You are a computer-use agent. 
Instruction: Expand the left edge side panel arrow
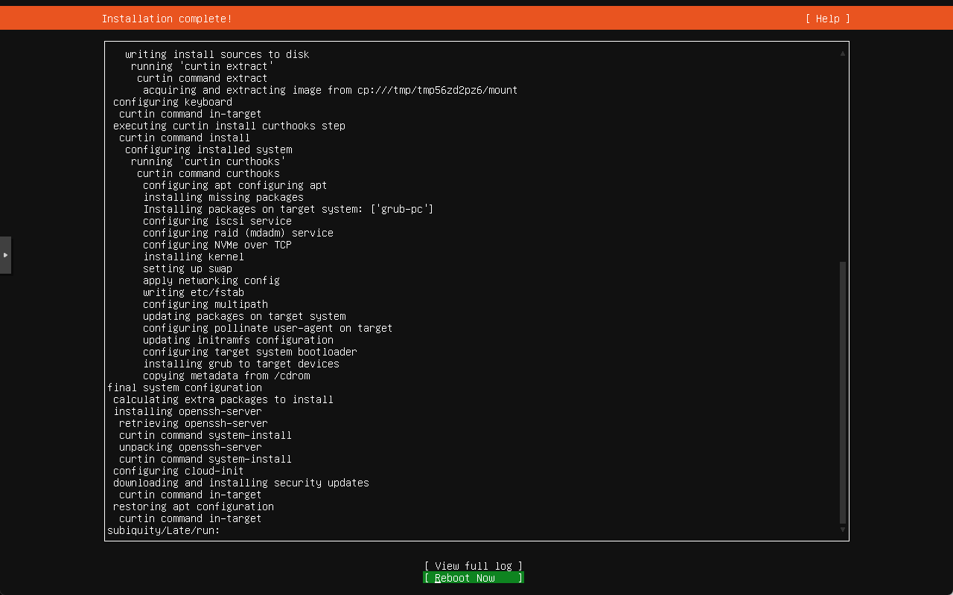5,255
